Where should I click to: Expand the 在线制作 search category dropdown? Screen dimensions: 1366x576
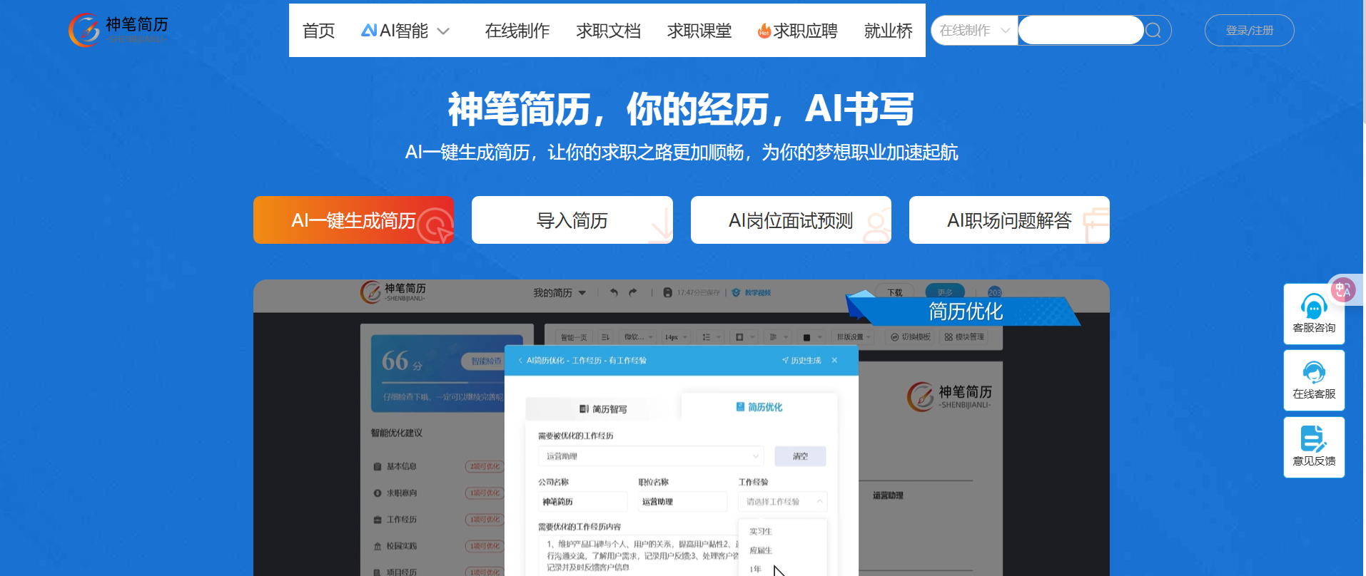974,31
